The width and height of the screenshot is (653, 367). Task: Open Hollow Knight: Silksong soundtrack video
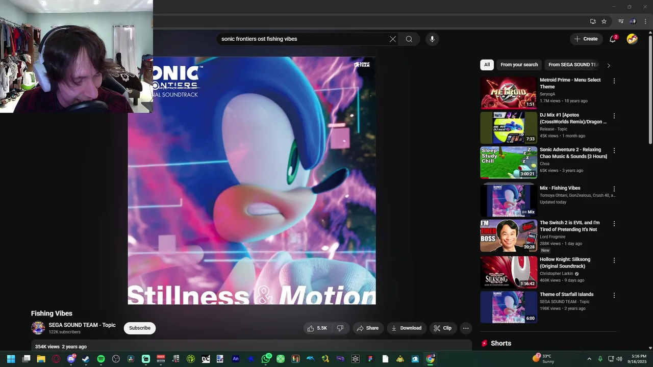point(509,272)
